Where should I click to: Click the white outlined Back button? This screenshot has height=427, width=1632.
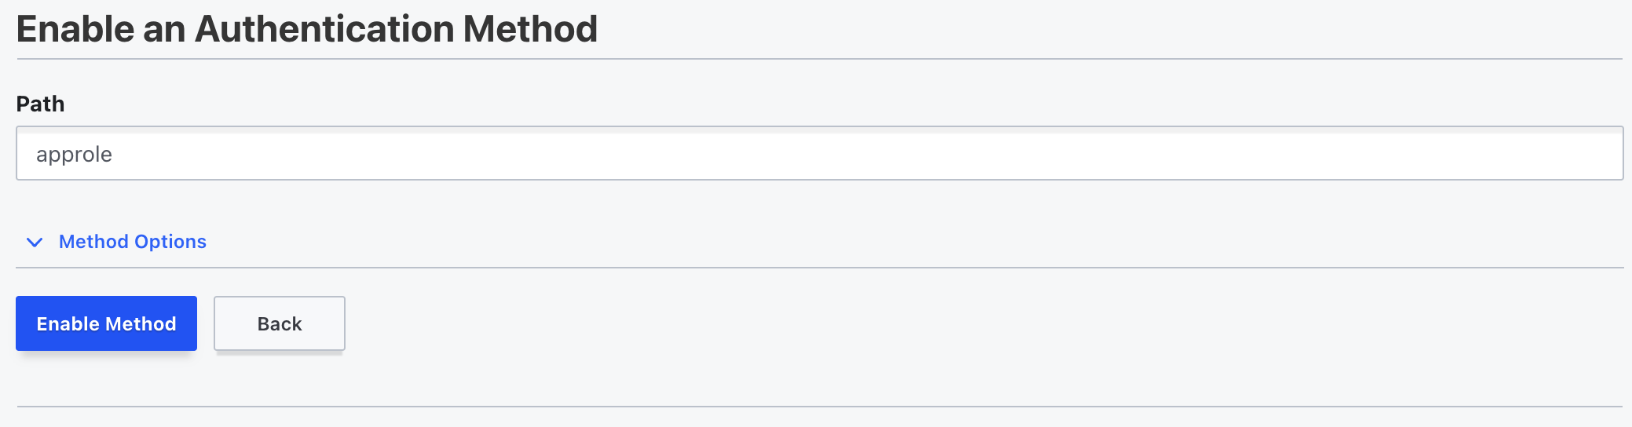(x=279, y=323)
